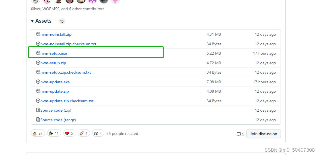Download nvm-setup.exe installer
The width and height of the screenshot is (319, 155).
pos(54,54)
